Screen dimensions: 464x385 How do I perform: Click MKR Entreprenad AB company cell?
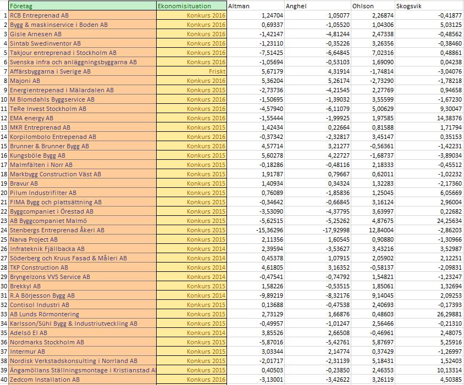click(82, 127)
